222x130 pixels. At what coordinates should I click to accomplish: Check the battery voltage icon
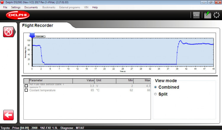click(x=207, y=15)
